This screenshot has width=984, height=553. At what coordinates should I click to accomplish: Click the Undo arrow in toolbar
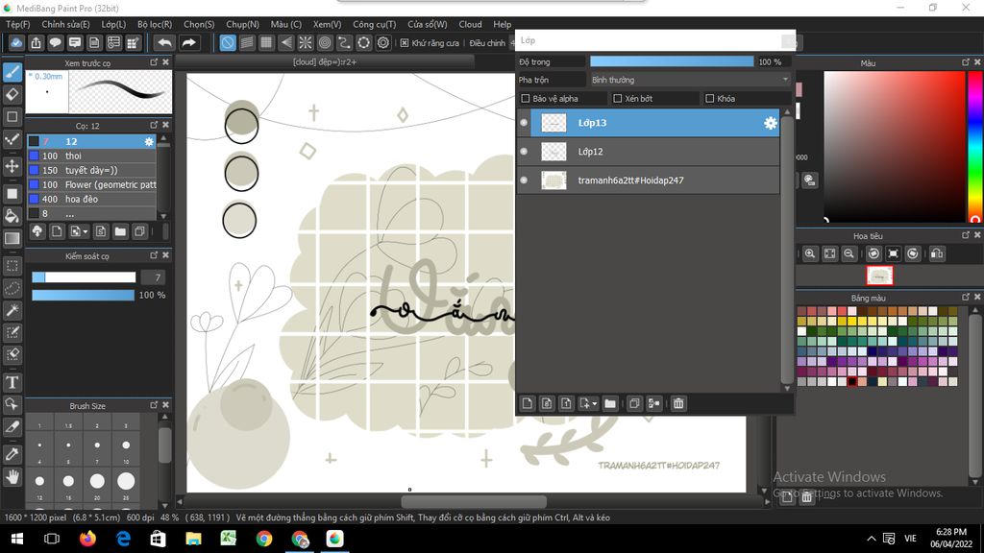pos(164,42)
